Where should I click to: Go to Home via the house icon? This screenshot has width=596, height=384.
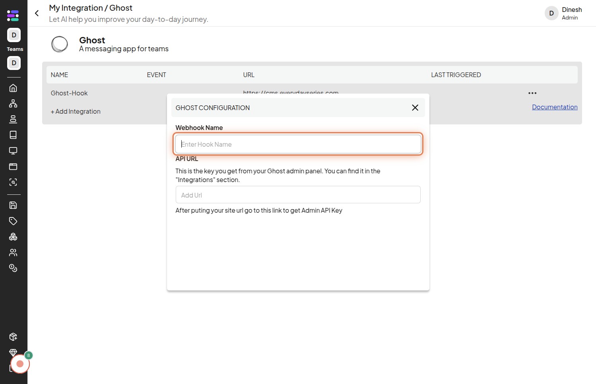pyautogui.click(x=13, y=88)
